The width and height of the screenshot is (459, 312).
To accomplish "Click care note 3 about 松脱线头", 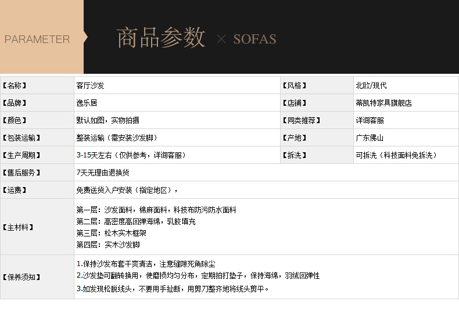I will 173,289.
